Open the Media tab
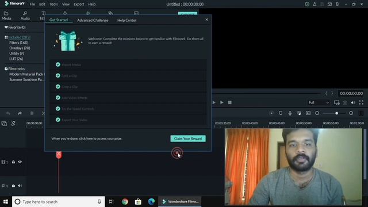The width and height of the screenshot is (368, 207). tap(6, 16)
